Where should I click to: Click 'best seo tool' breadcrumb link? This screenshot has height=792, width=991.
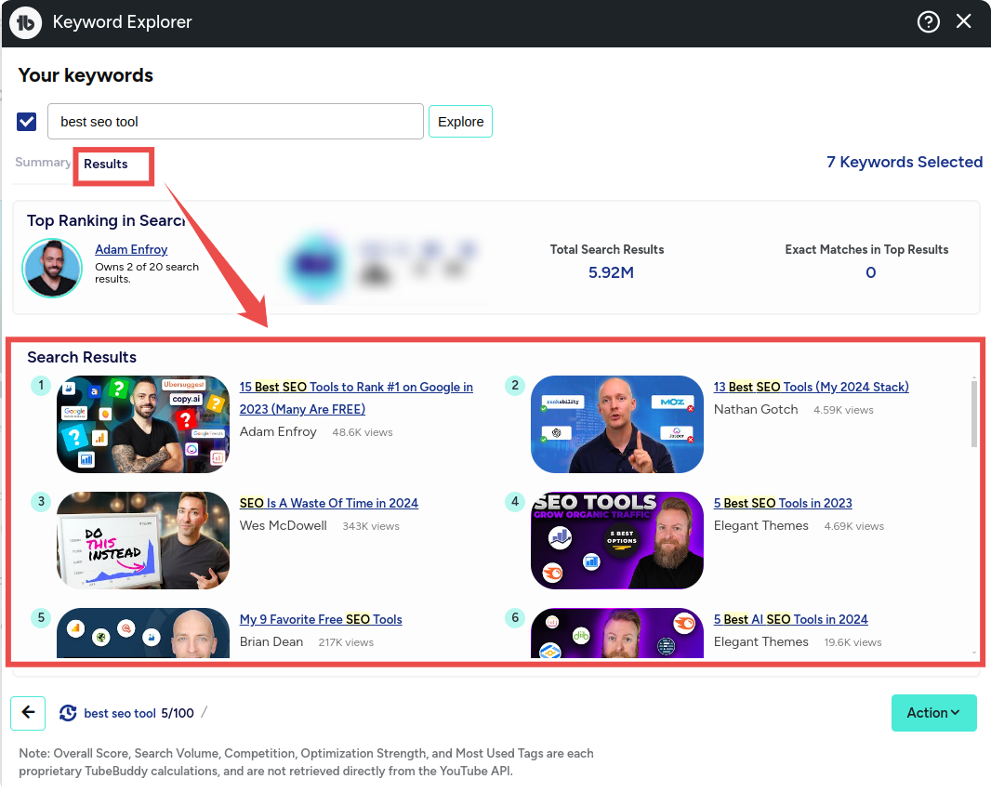119,713
